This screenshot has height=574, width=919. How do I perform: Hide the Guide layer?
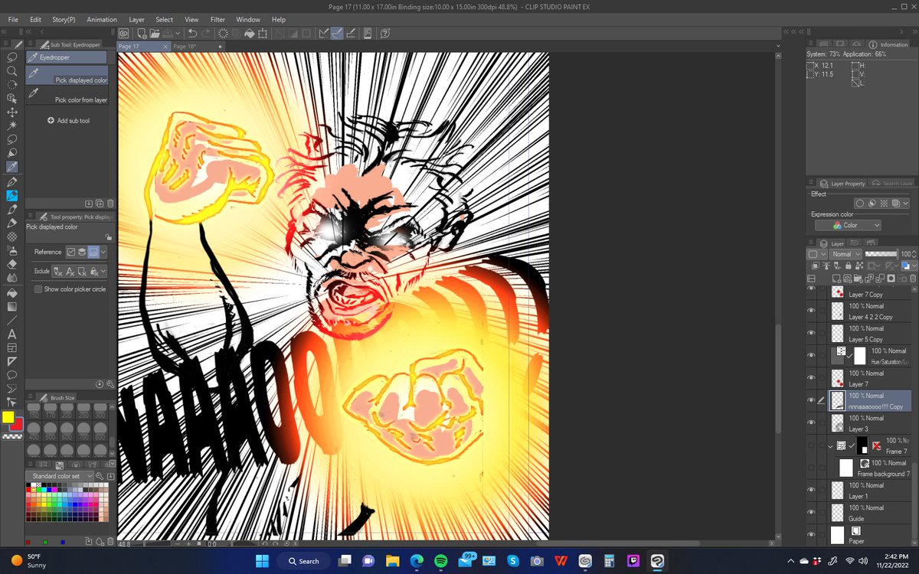pyautogui.click(x=811, y=512)
